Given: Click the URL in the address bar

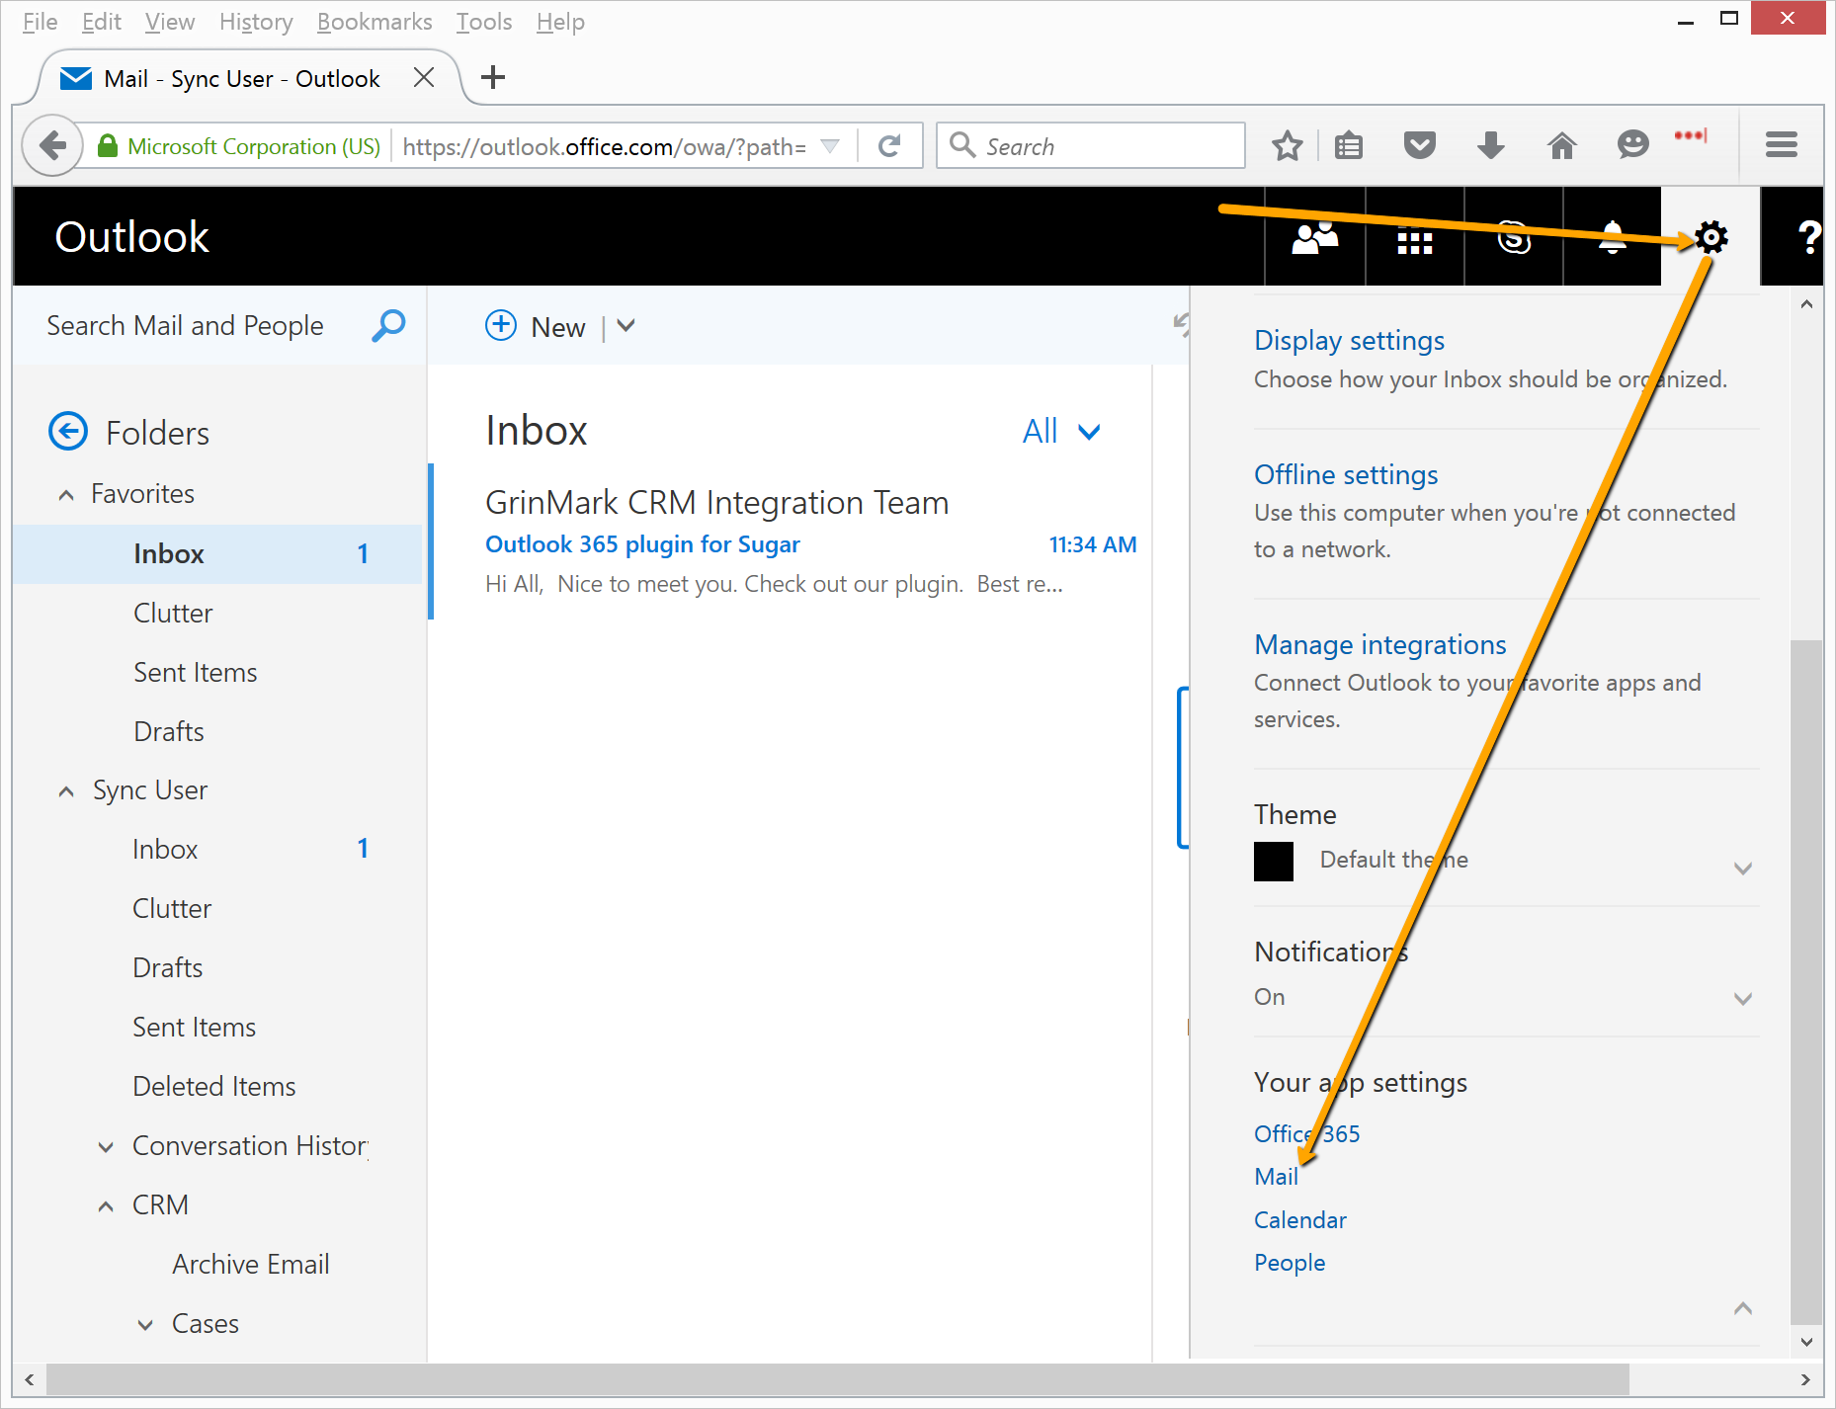Looking at the screenshot, I should (x=604, y=147).
